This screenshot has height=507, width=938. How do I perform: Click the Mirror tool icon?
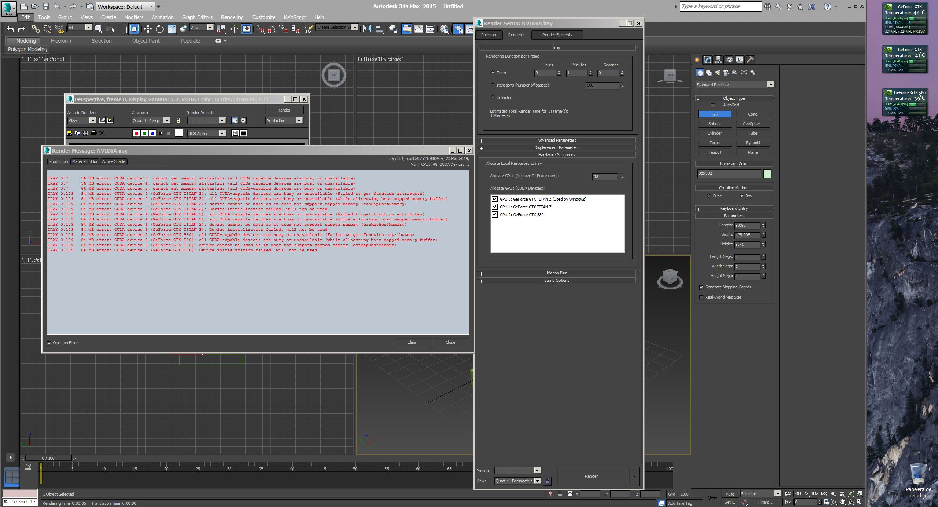tap(367, 29)
